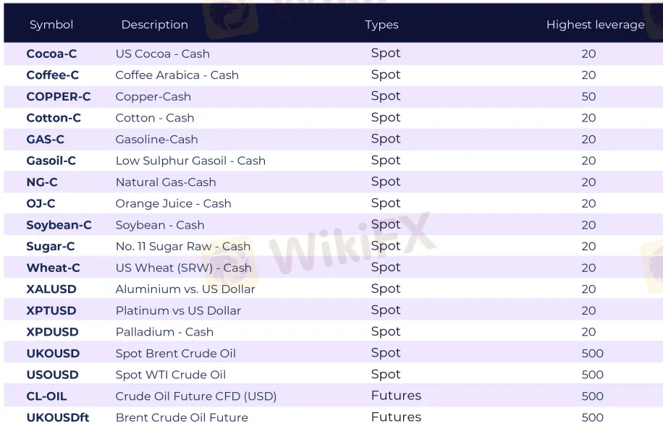This screenshot has width=663, height=426.
Task: Click the Futures type for Brent Crude Oil Future
Action: tap(396, 417)
